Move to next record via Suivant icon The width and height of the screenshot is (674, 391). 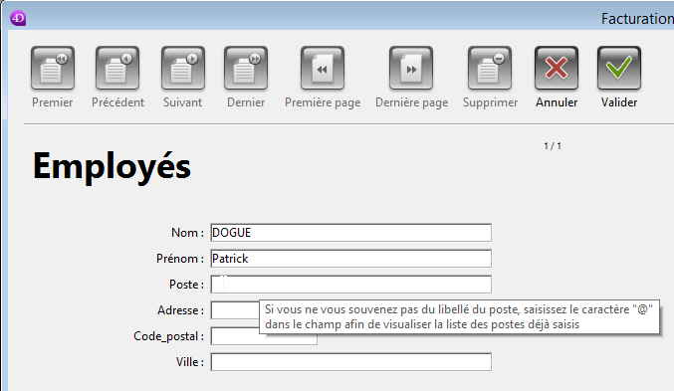183,69
